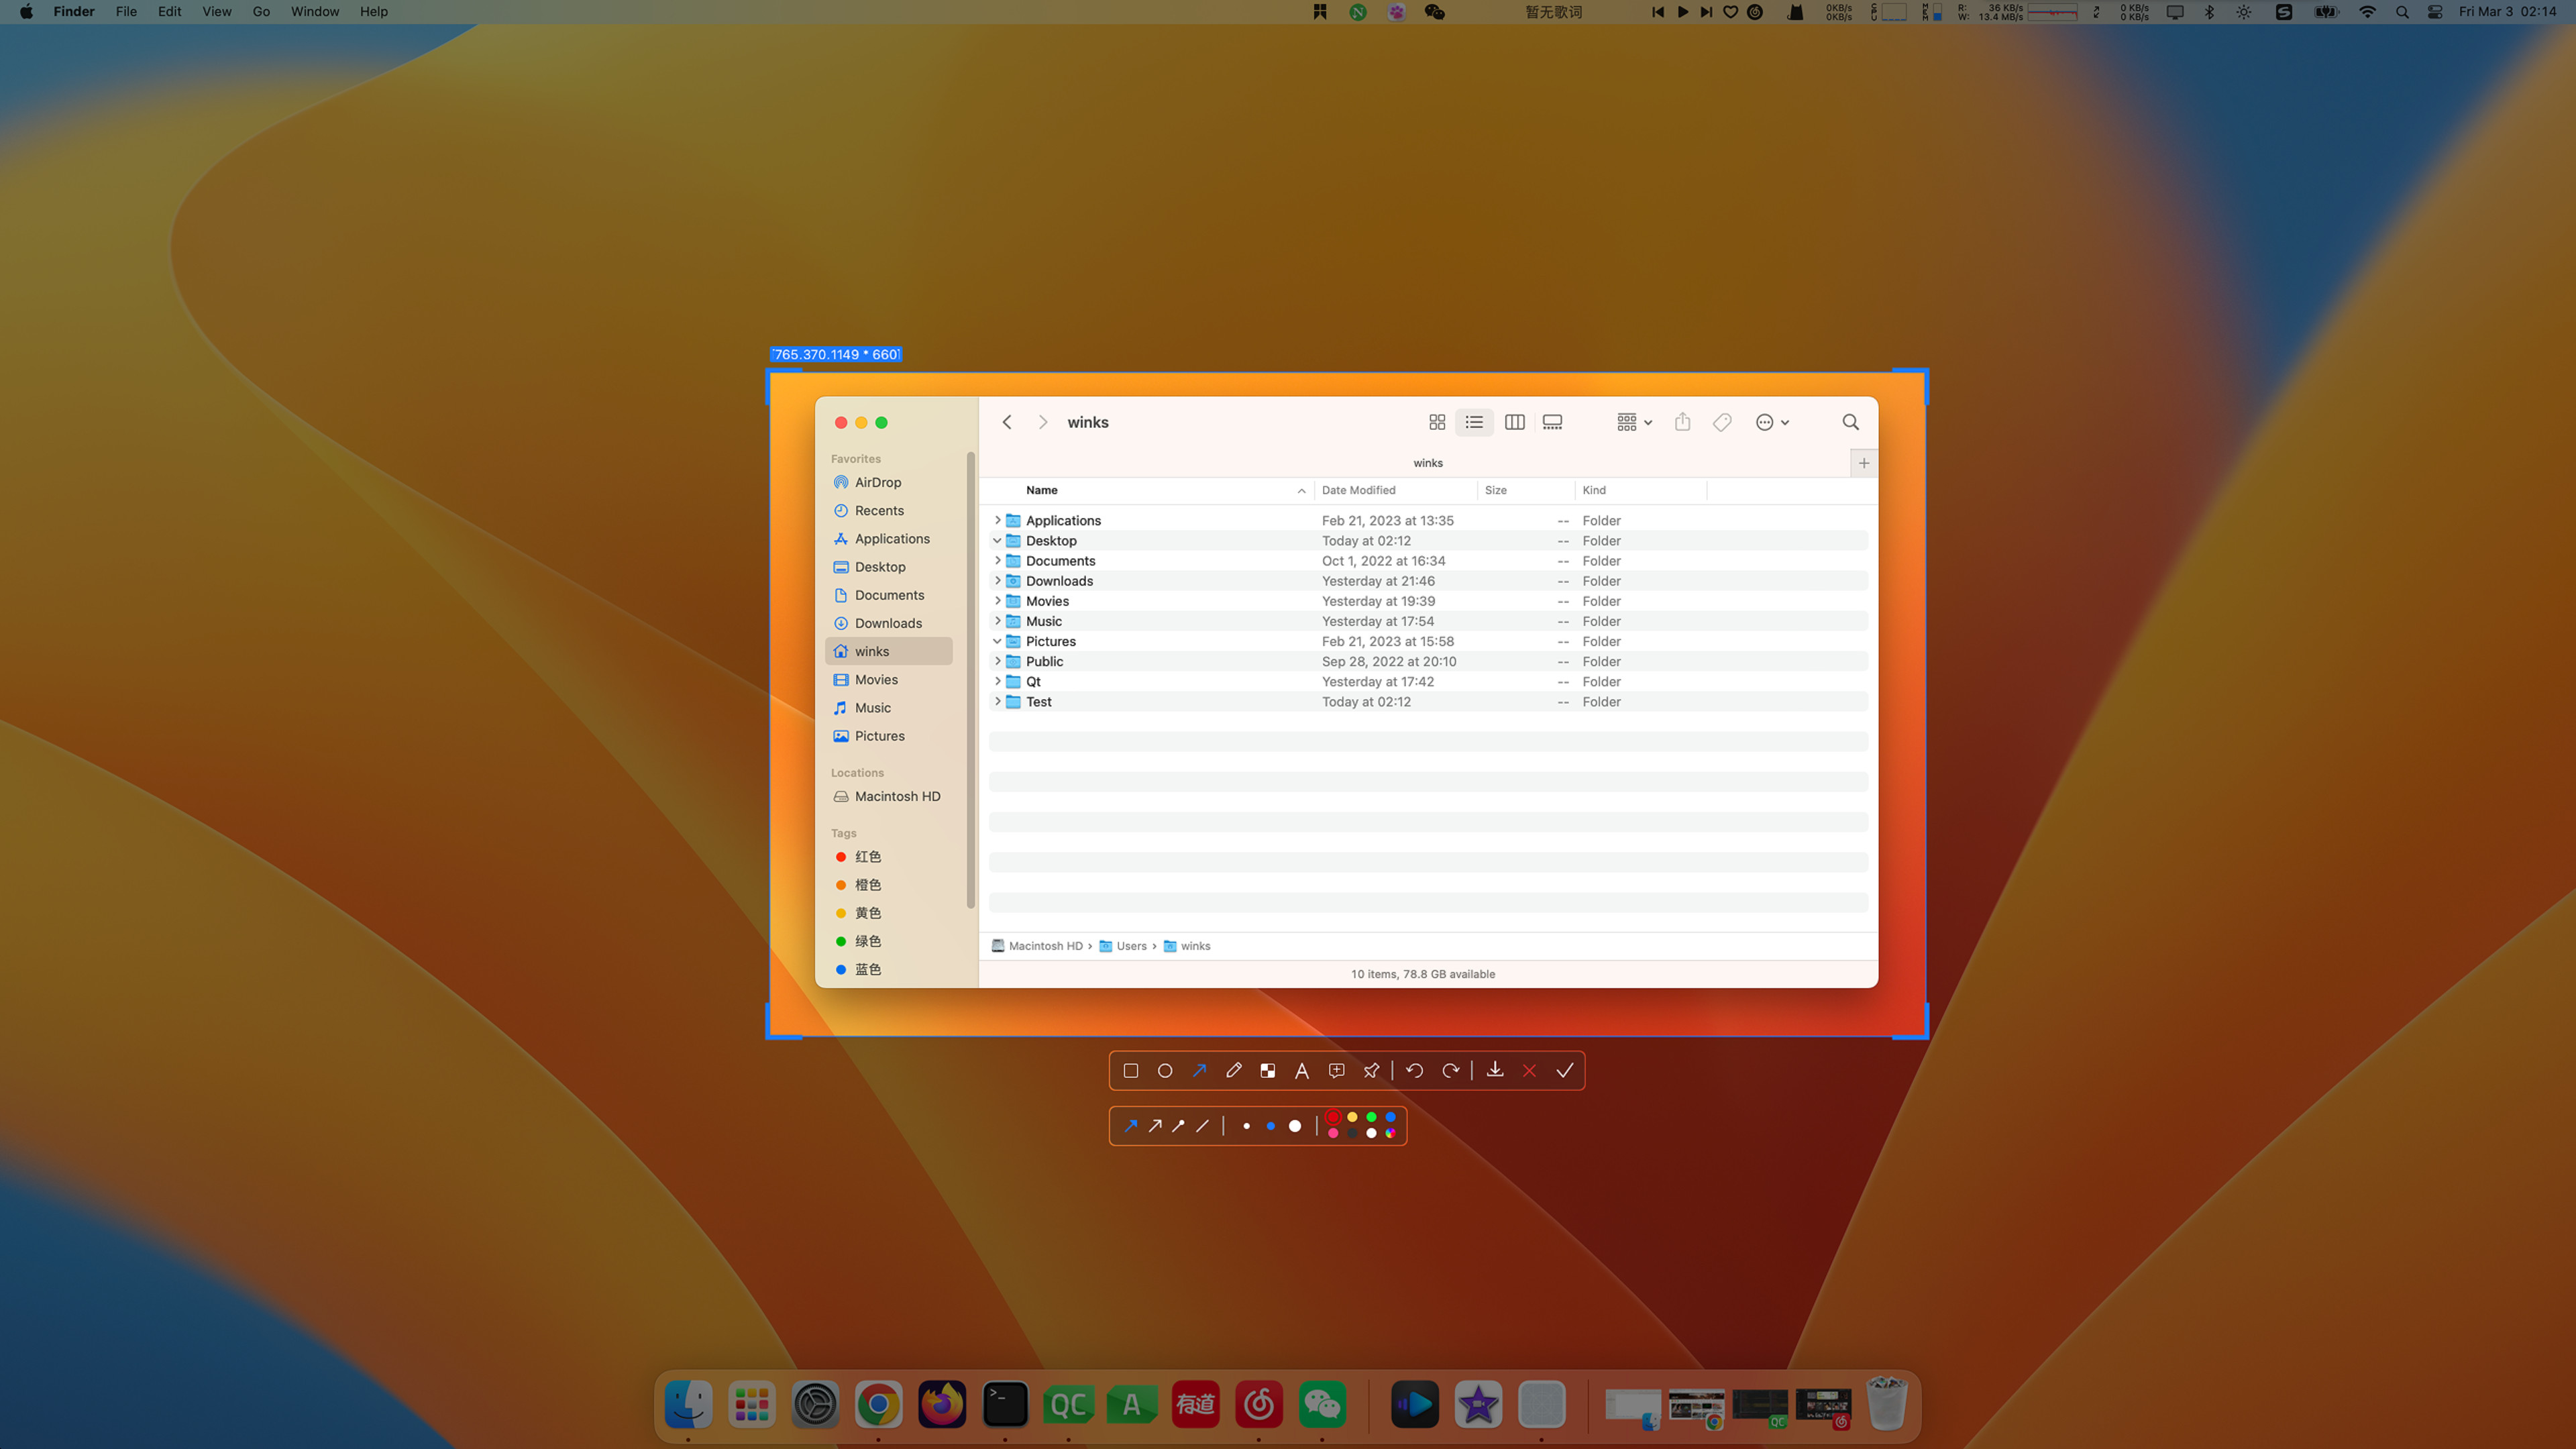Select the ellipse drawing tool
The width and height of the screenshot is (2576, 1449).
pos(1165,1070)
